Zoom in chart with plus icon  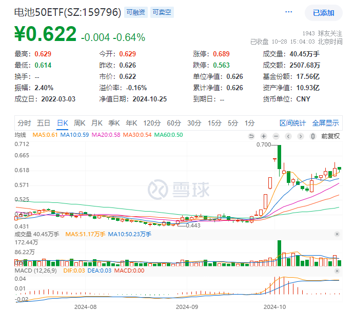coord(264,136)
